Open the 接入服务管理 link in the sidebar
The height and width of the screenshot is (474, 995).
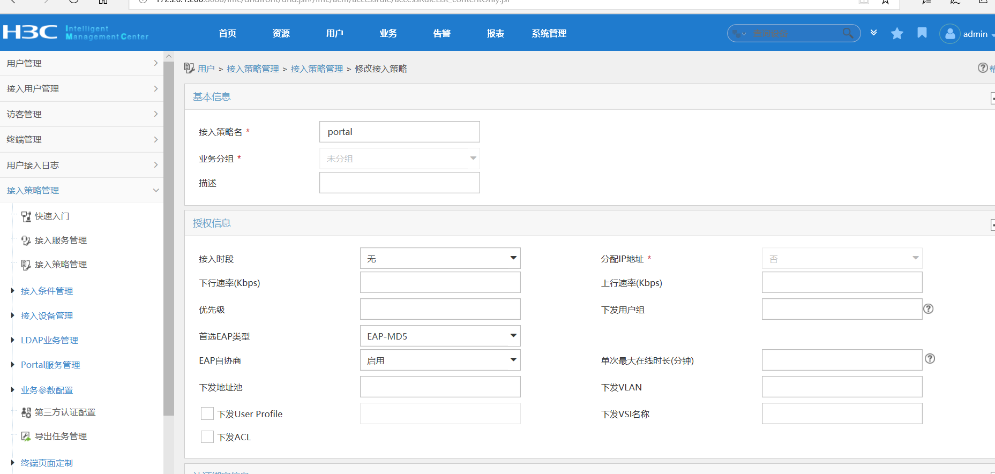61,240
